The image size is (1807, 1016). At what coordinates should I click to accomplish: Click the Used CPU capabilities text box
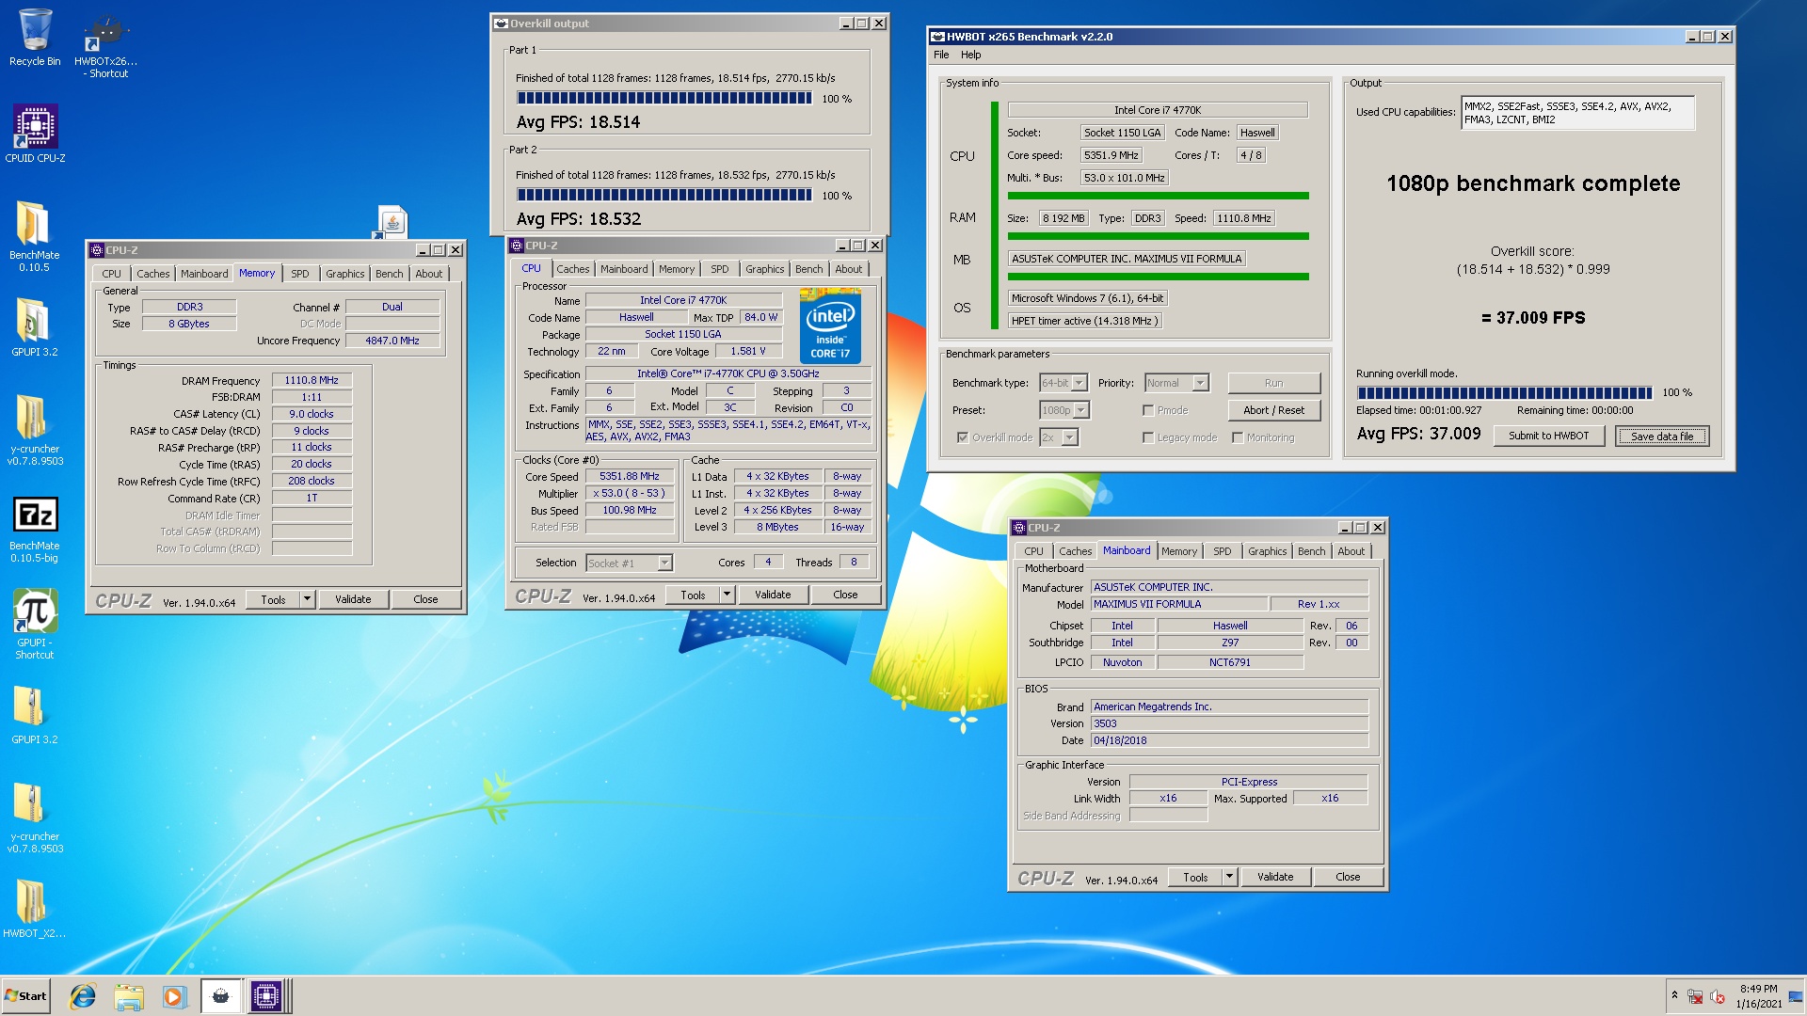click(x=1577, y=113)
